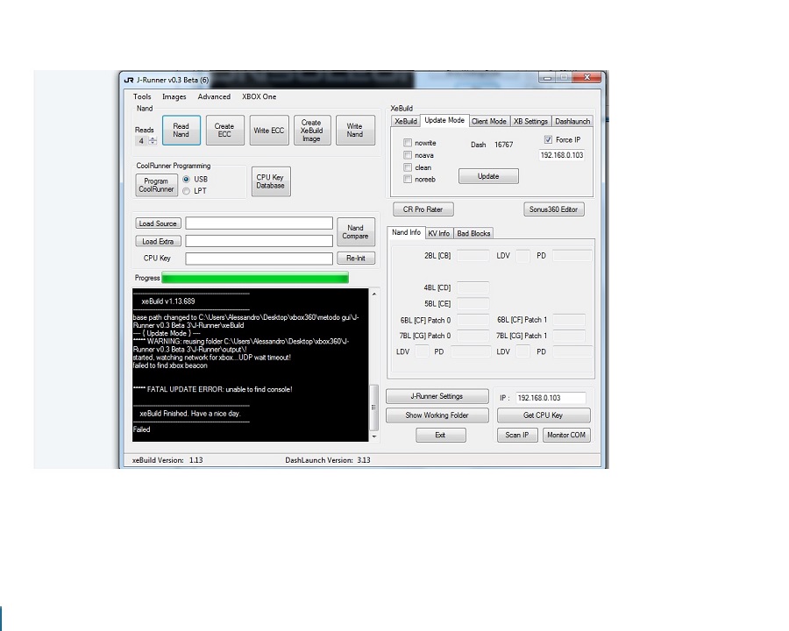Open the CPU Key Database
This screenshot has width=789, height=631.
[x=271, y=181]
